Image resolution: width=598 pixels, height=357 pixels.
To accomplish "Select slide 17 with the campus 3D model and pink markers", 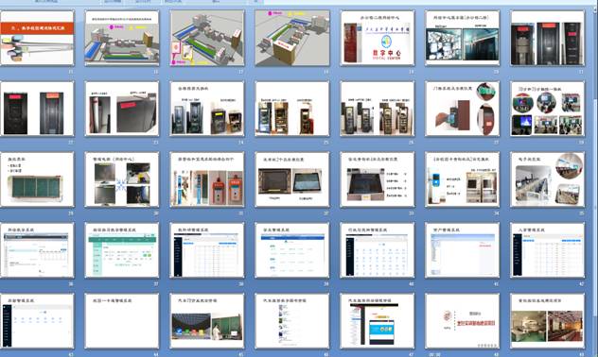I will click(207, 38).
